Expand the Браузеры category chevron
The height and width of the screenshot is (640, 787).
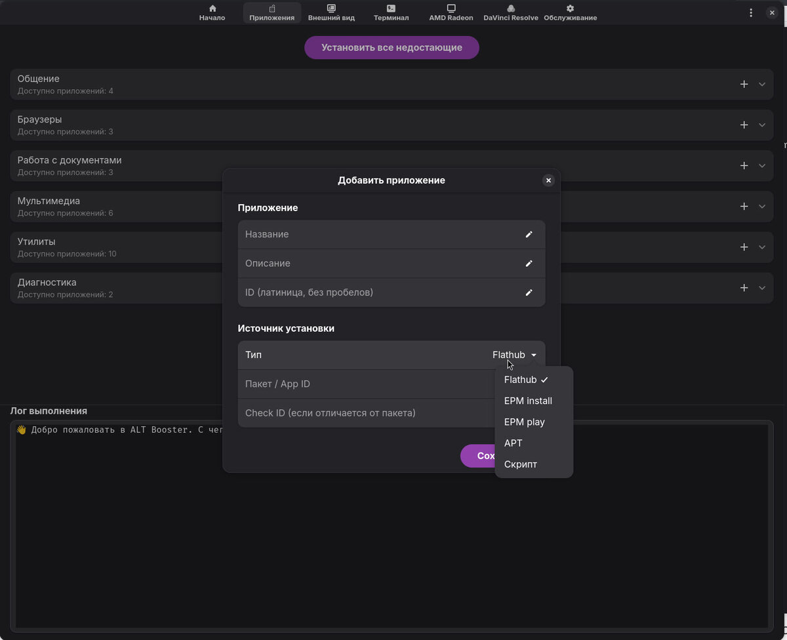(x=762, y=125)
